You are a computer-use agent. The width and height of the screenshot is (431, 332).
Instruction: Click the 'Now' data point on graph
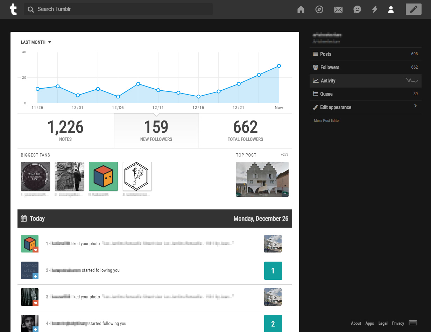[x=279, y=66]
